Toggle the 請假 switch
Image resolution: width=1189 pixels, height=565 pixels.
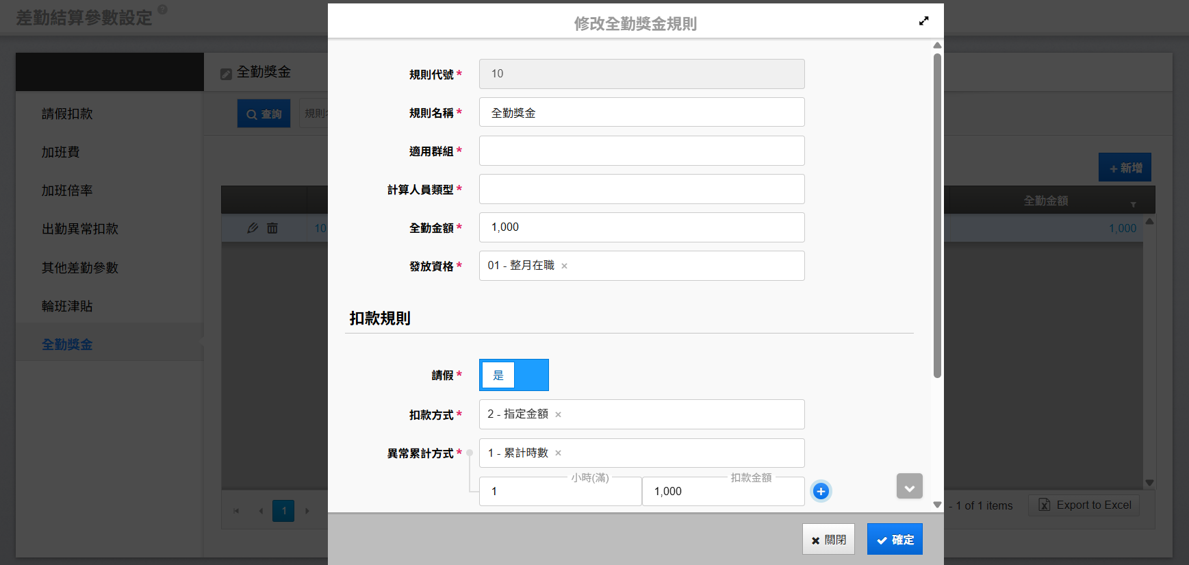click(513, 375)
